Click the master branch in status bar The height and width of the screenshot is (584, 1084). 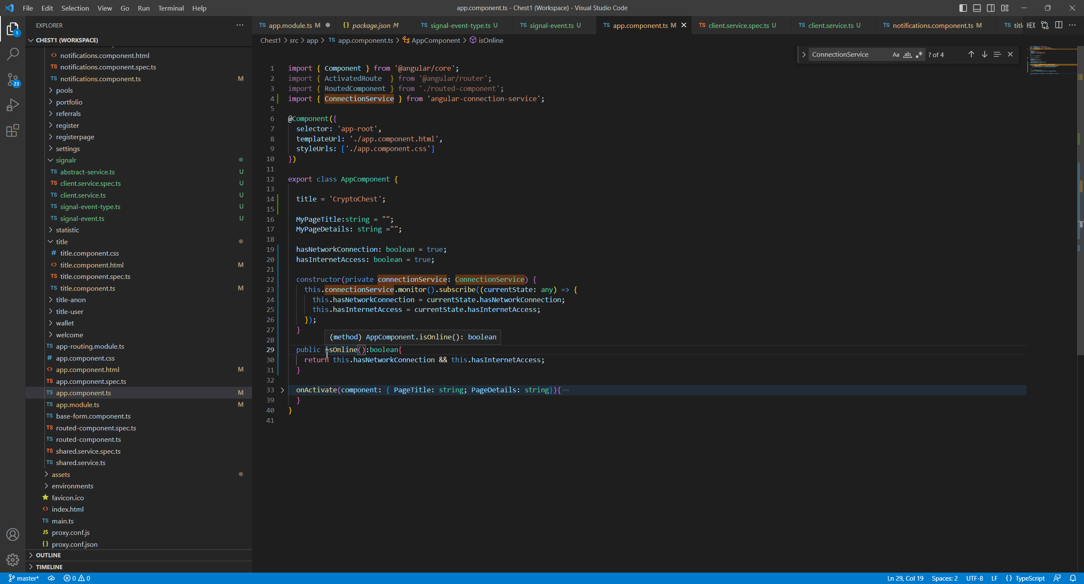click(x=24, y=578)
